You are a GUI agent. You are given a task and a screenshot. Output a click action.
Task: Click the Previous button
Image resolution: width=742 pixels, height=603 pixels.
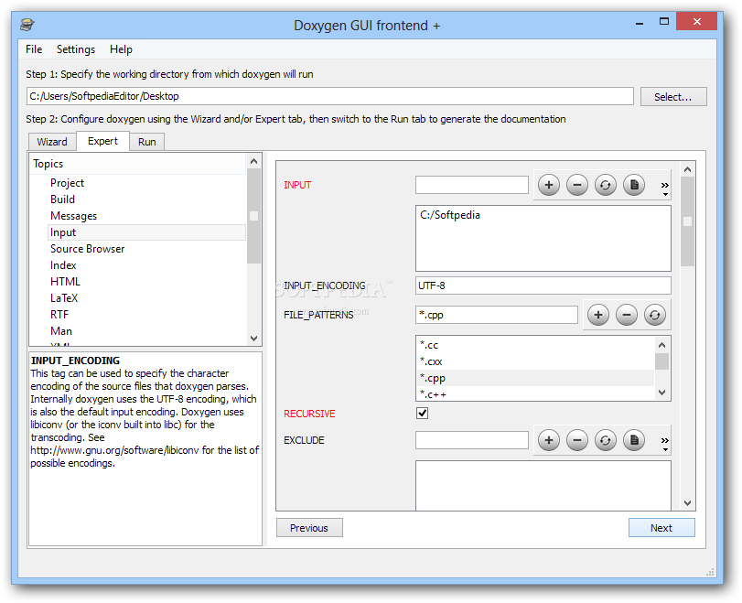coord(309,528)
